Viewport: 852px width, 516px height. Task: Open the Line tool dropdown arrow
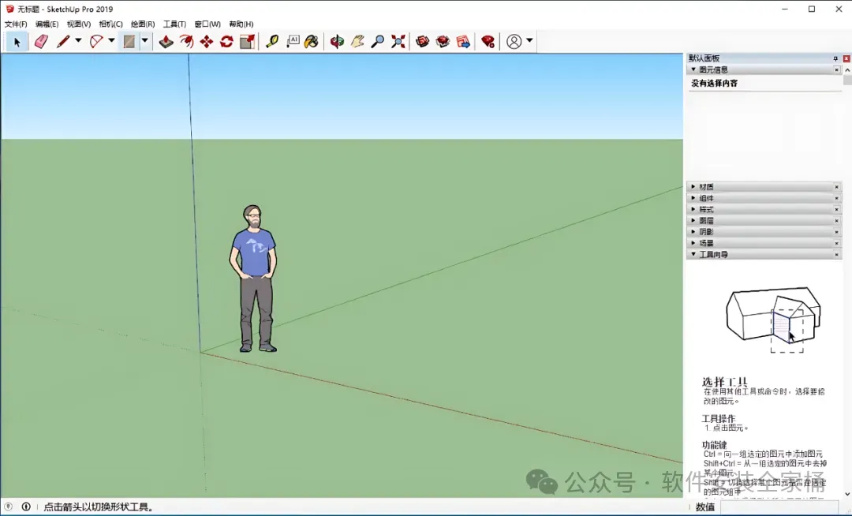78,41
